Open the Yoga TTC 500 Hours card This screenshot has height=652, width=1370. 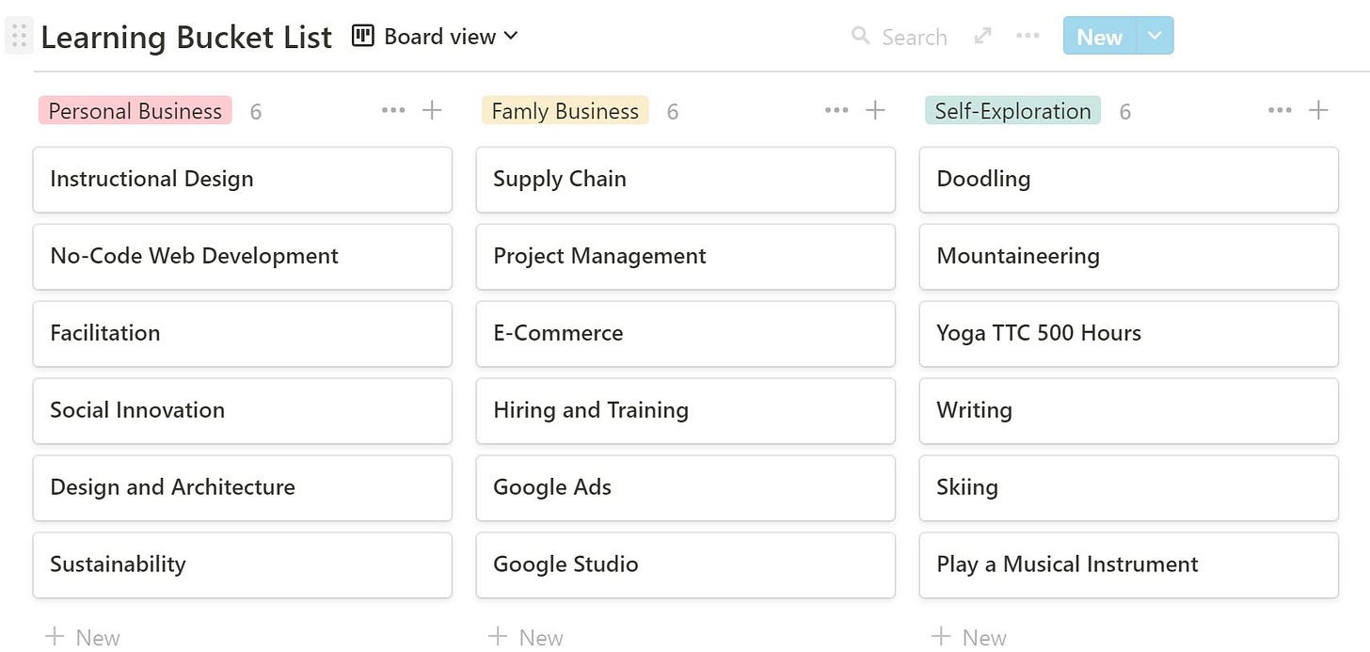tap(1128, 333)
